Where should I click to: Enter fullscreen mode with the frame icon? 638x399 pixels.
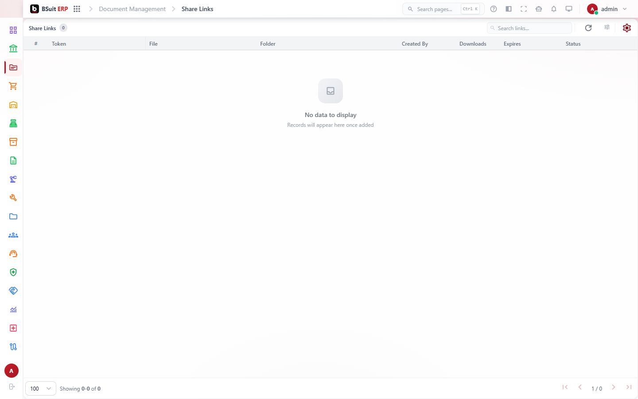pos(524,9)
